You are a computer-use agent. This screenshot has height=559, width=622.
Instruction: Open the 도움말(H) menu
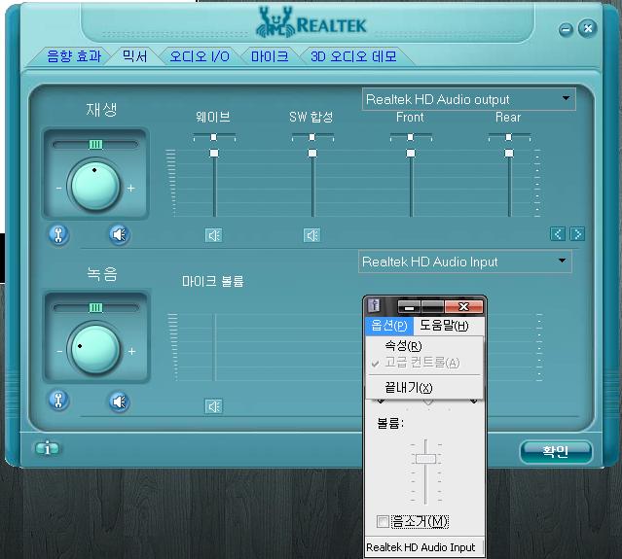point(444,326)
